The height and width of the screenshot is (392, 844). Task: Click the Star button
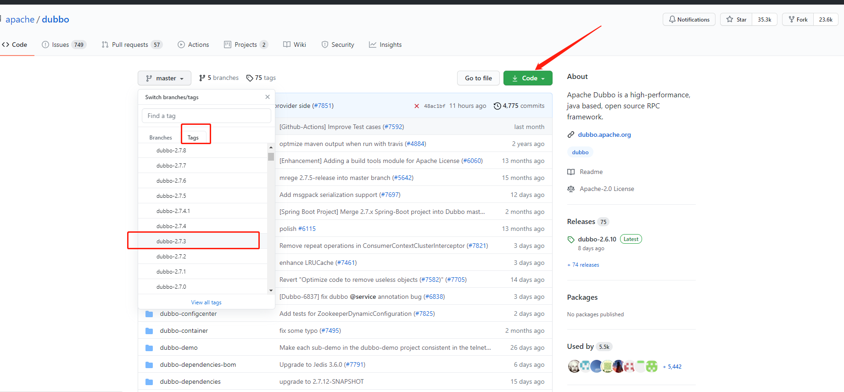coord(737,19)
